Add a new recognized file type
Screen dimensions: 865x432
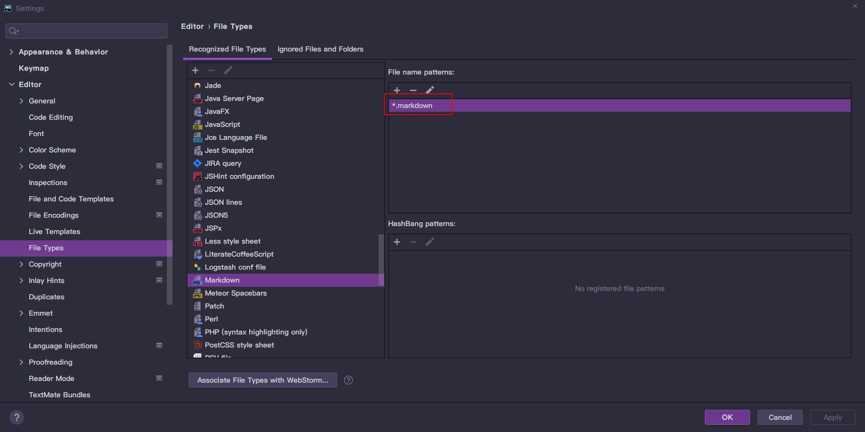coord(195,70)
